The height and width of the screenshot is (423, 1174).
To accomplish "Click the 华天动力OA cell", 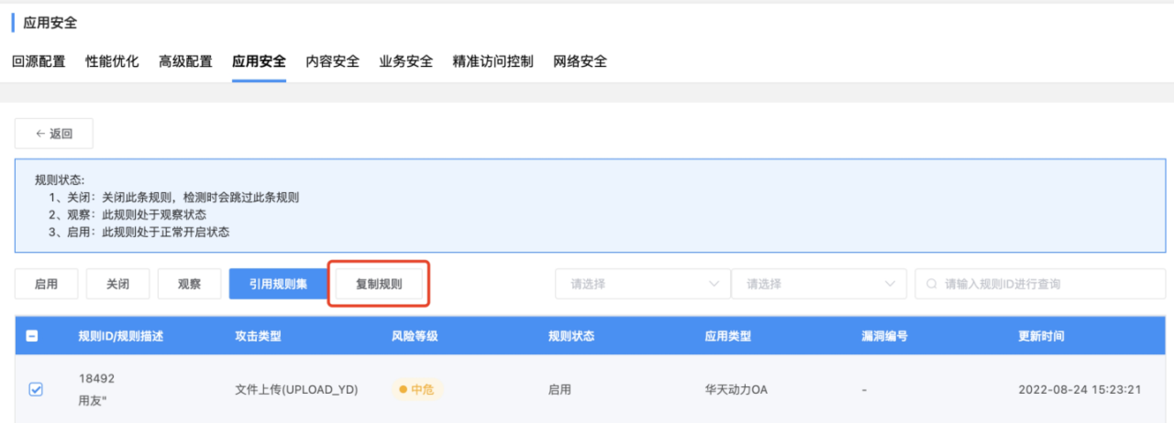I will pyautogui.click(x=736, y=390).
